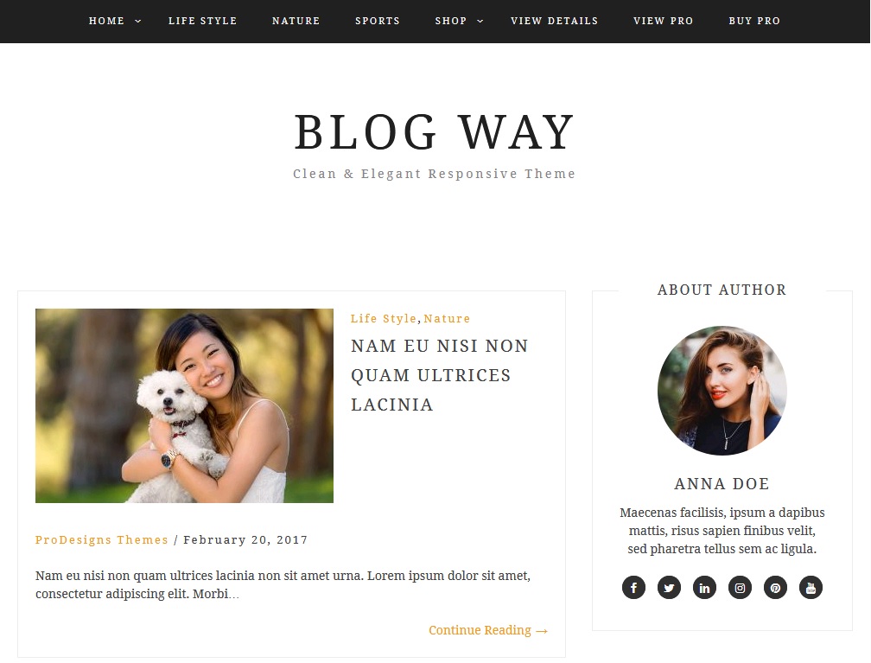Expand the Shop menu chevron
Screen dimensions: 871x663
click(x=480, y=21)
